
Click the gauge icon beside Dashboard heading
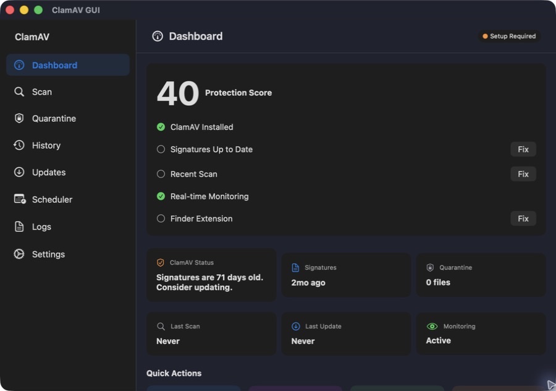click(158, 37)
